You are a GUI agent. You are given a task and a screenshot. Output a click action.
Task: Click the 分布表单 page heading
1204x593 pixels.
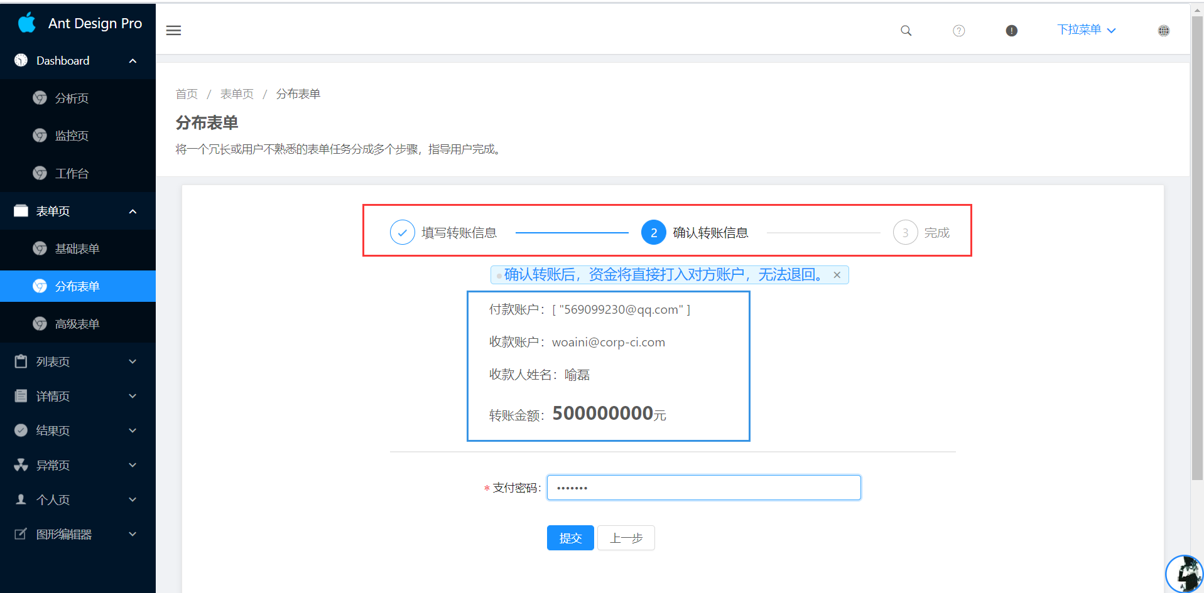tap(207, 122)
